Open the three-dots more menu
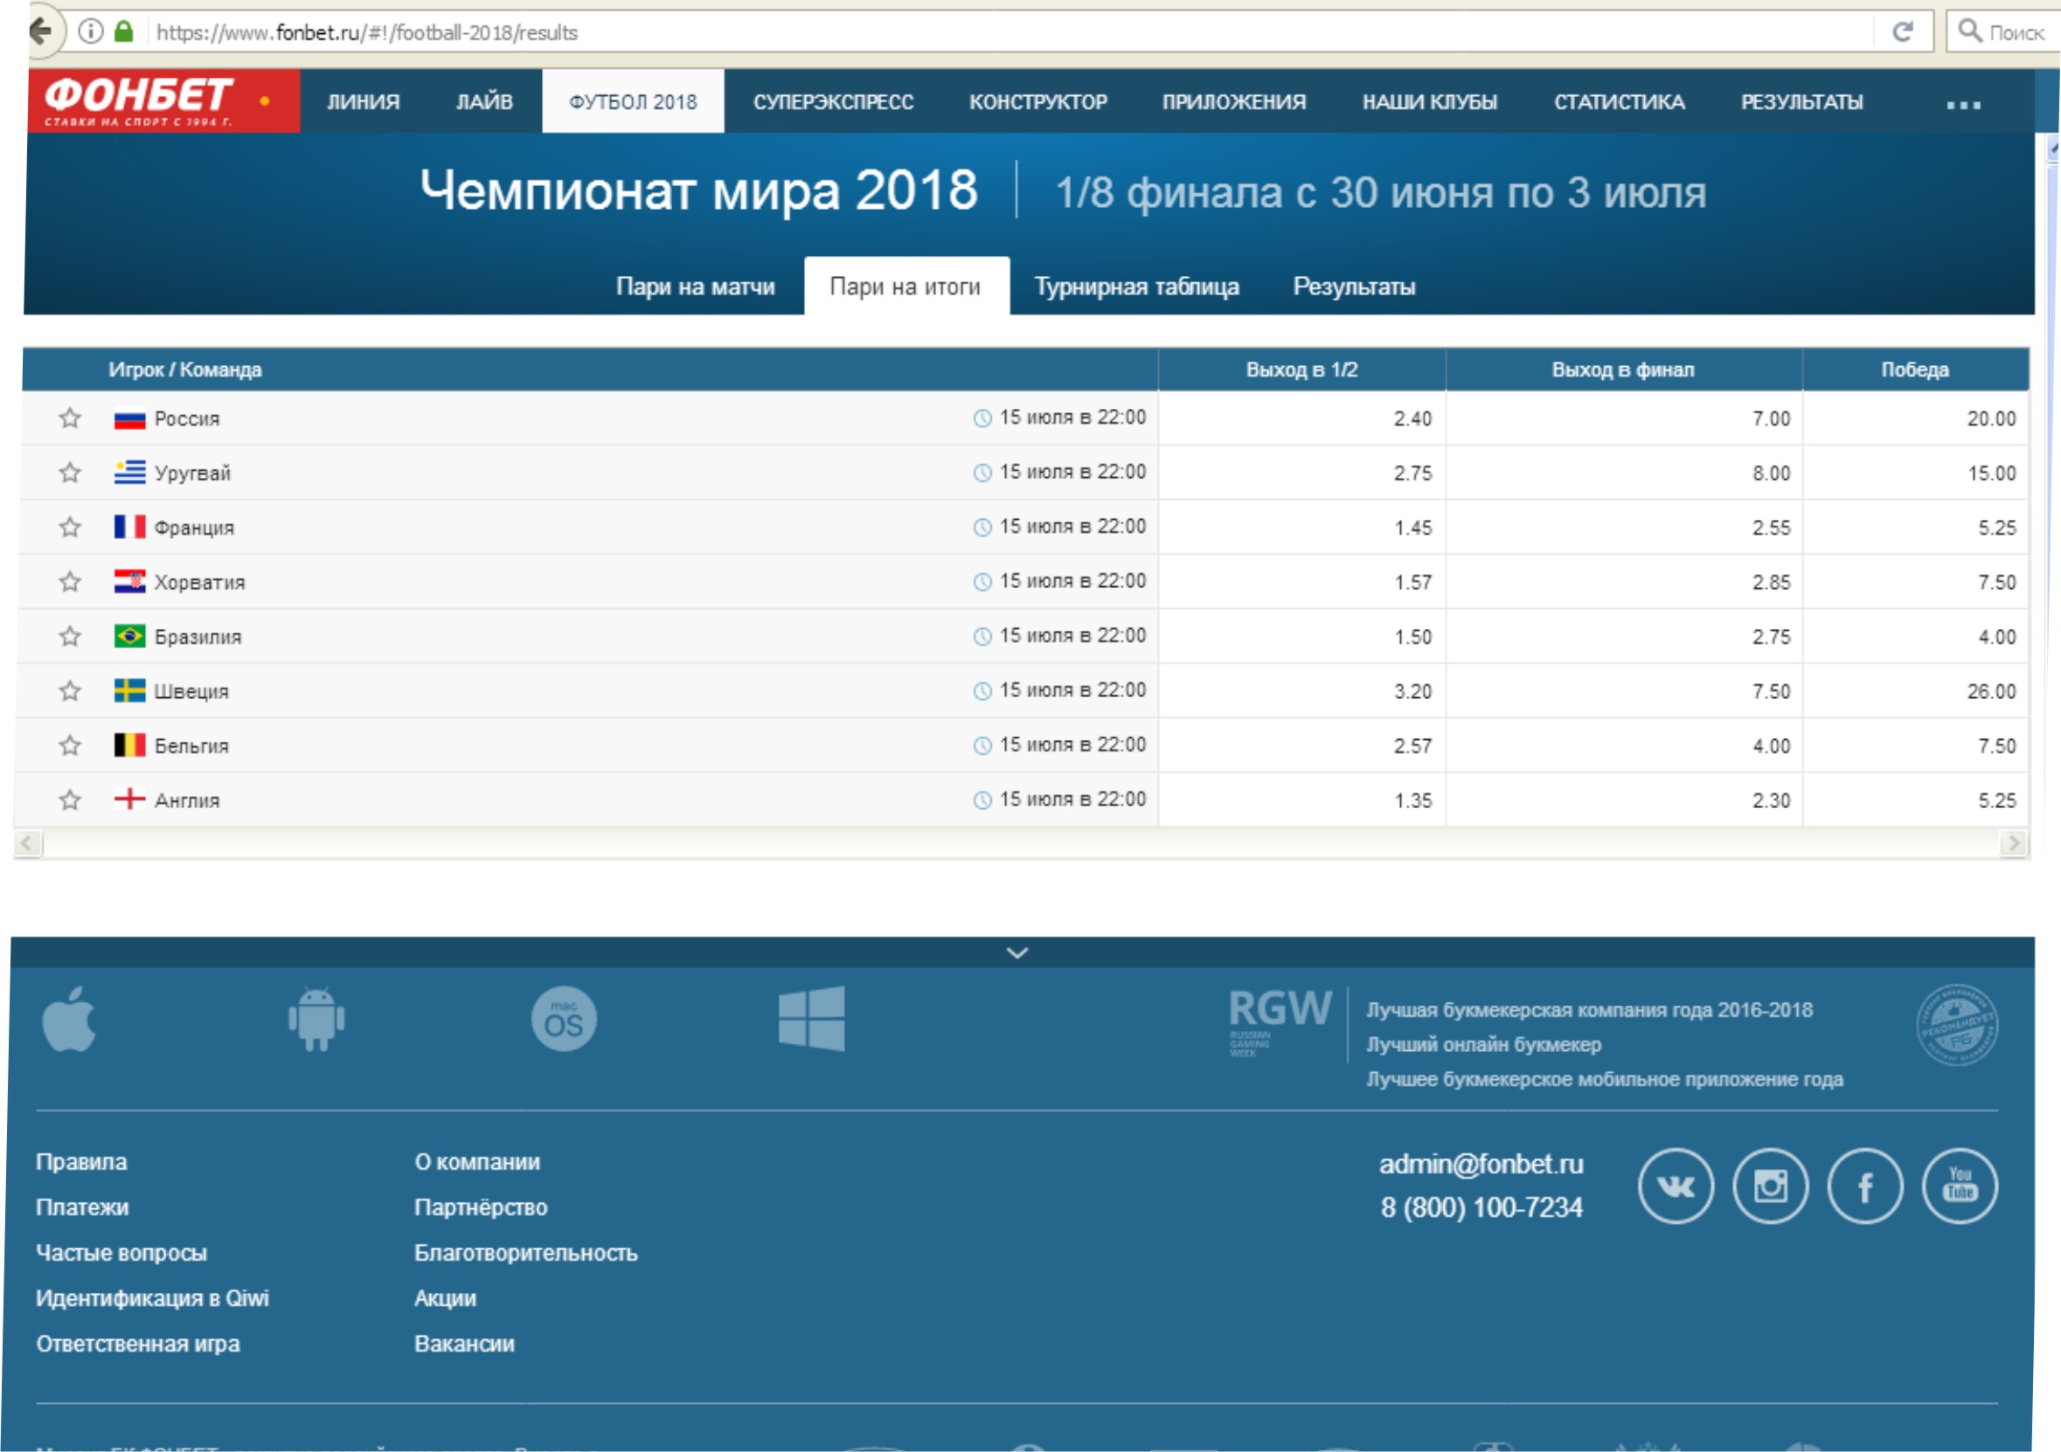This screenshot has height=1452, width=2061. 1963,105
